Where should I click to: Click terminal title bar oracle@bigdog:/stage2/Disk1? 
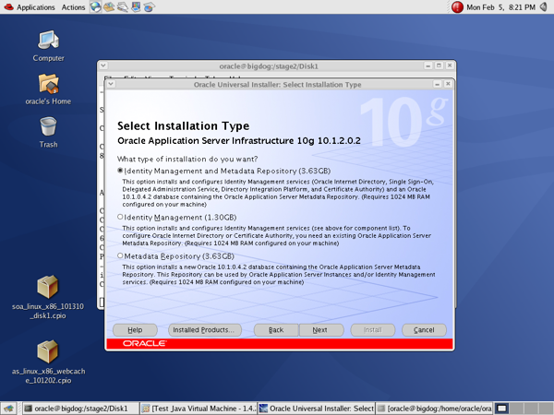click(x=269, y=66)
